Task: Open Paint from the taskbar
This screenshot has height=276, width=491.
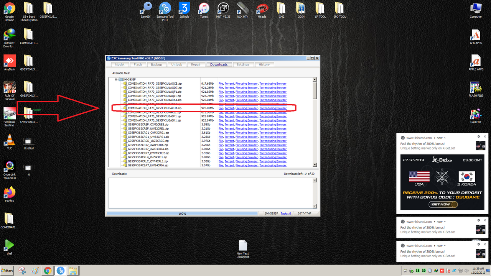Action: tap(35, 271)
